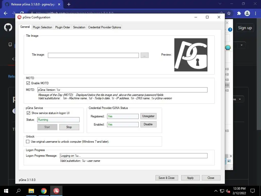Click the service Status Running field
Screen dimensions: 261x196
click(x=58, y=120)
